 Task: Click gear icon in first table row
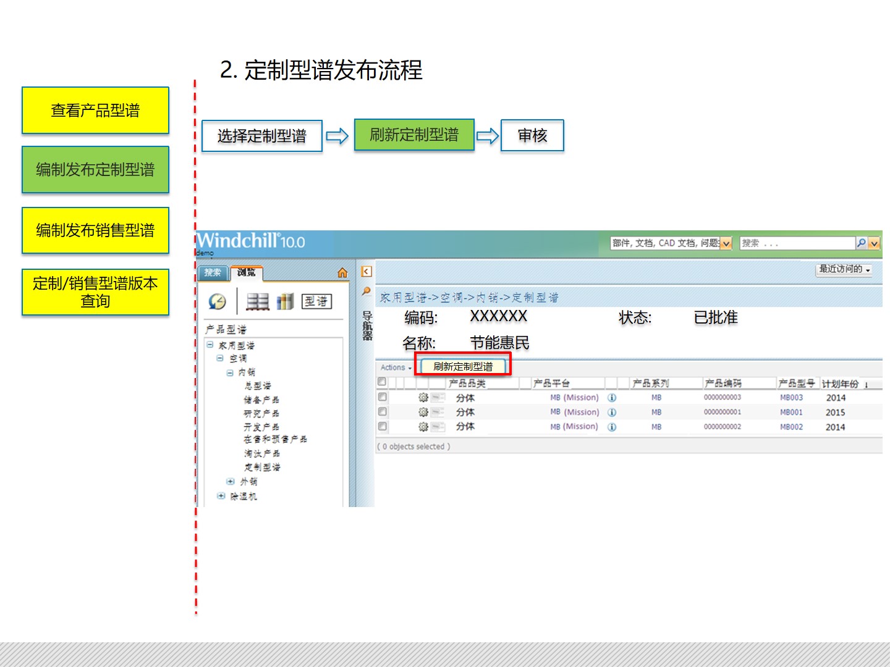pos(423,398)
